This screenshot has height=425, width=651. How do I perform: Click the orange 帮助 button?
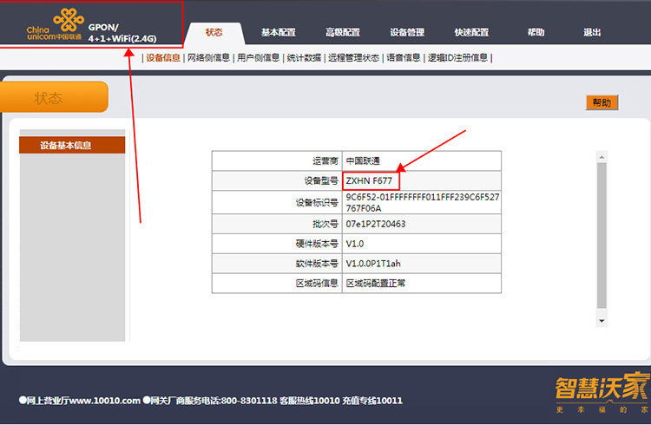coord(602,102)
